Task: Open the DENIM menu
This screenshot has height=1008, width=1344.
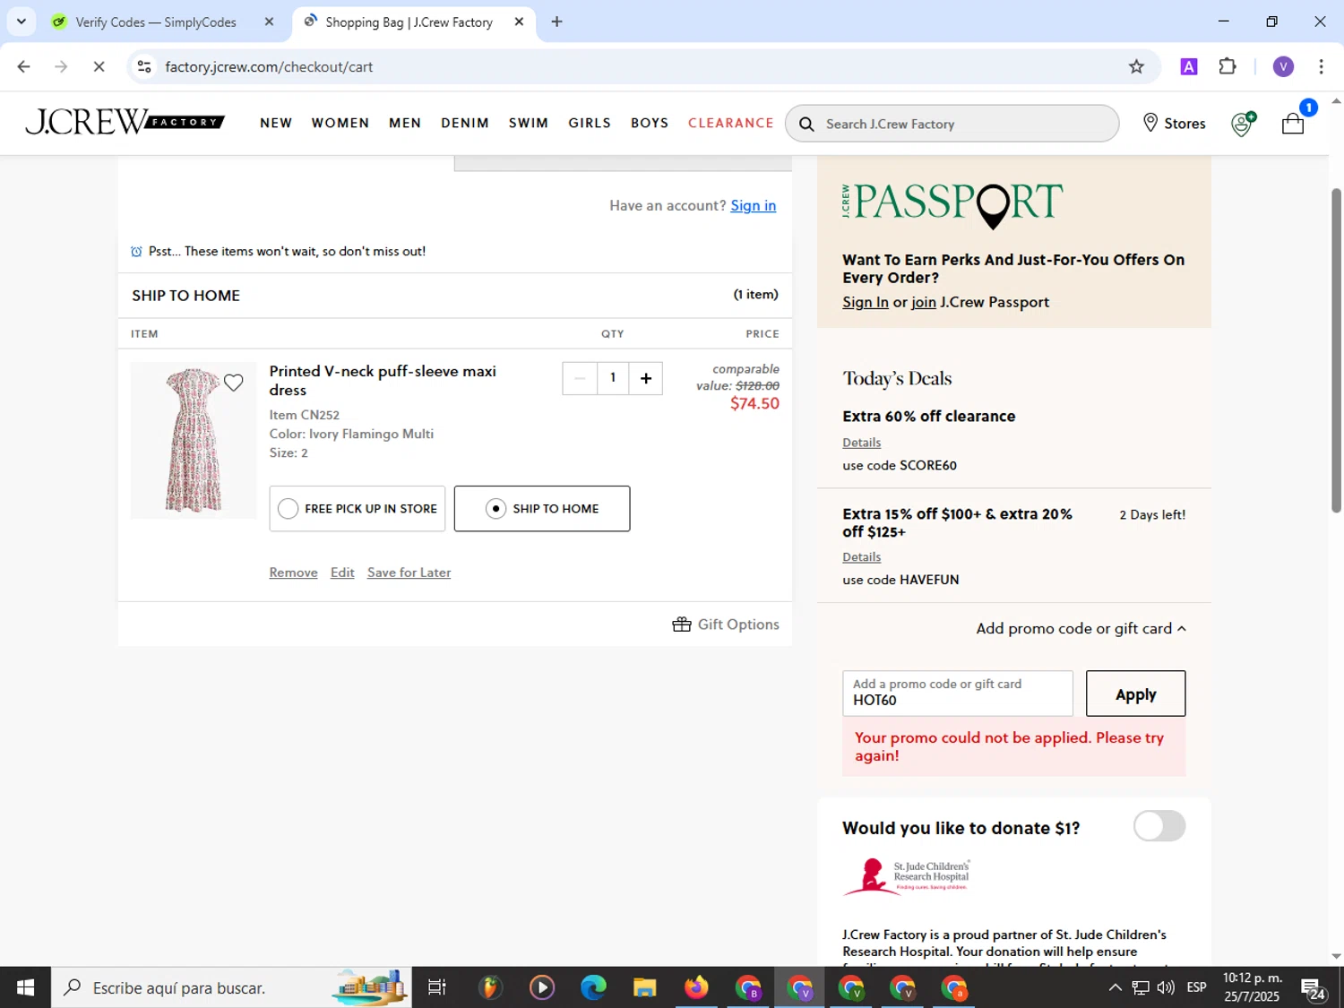Action: pos(465,123)
